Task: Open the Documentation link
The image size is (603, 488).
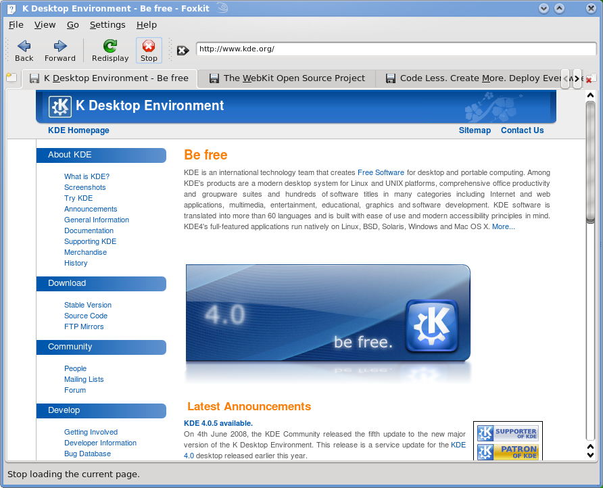Action: click(89, 230)
